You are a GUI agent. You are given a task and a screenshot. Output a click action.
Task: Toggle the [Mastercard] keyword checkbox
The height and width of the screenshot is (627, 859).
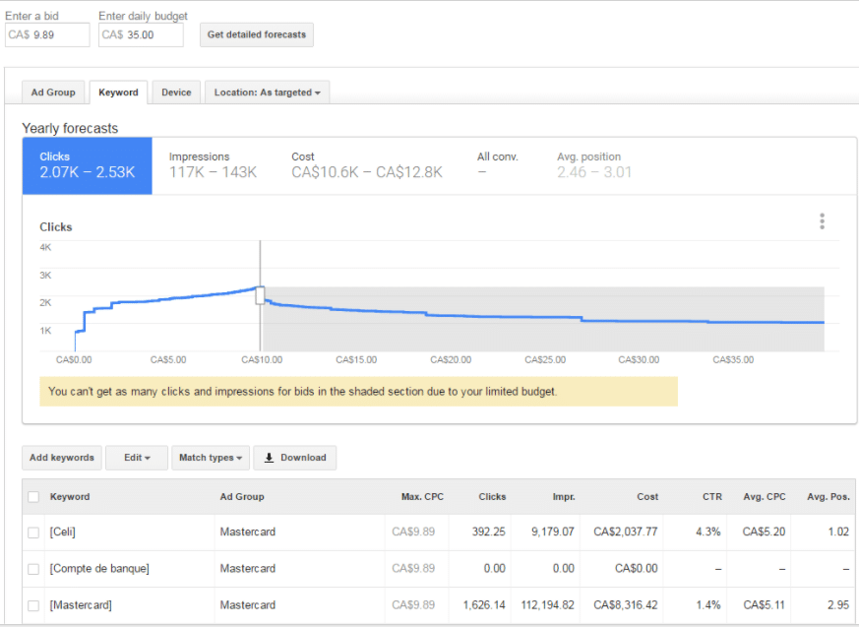pyautogui.click(x=33, y=605)
